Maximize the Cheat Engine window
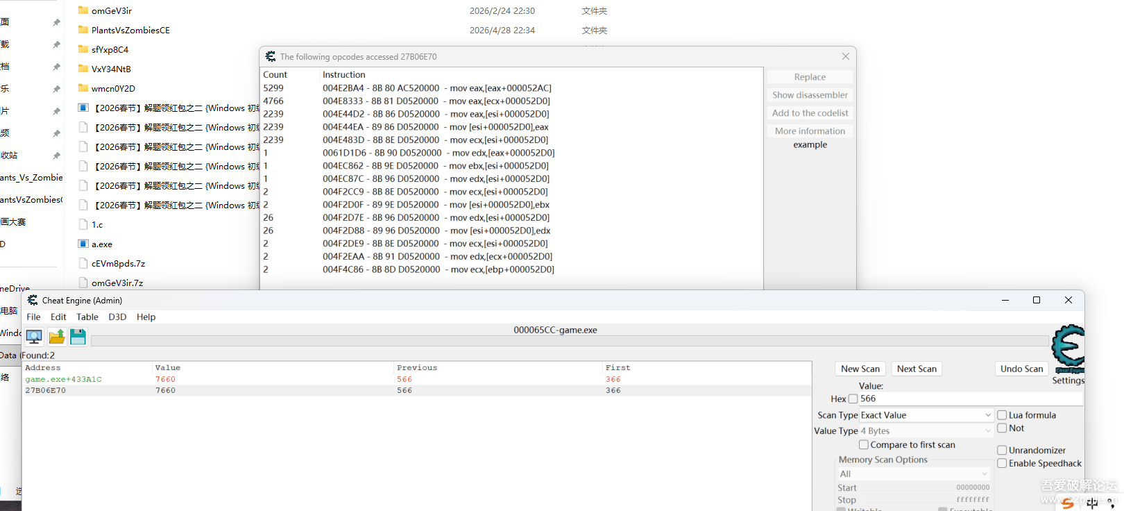1124x511 pixels. tap(1037, 300)
